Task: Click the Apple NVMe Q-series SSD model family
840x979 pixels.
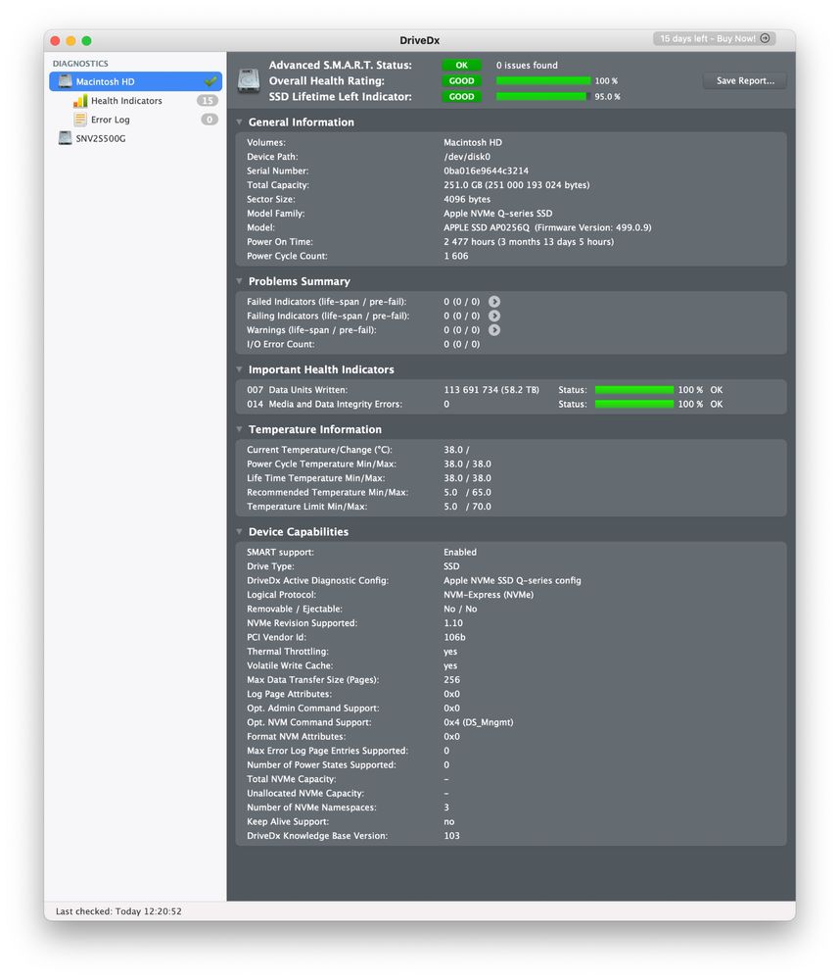Action: [497, 214]
